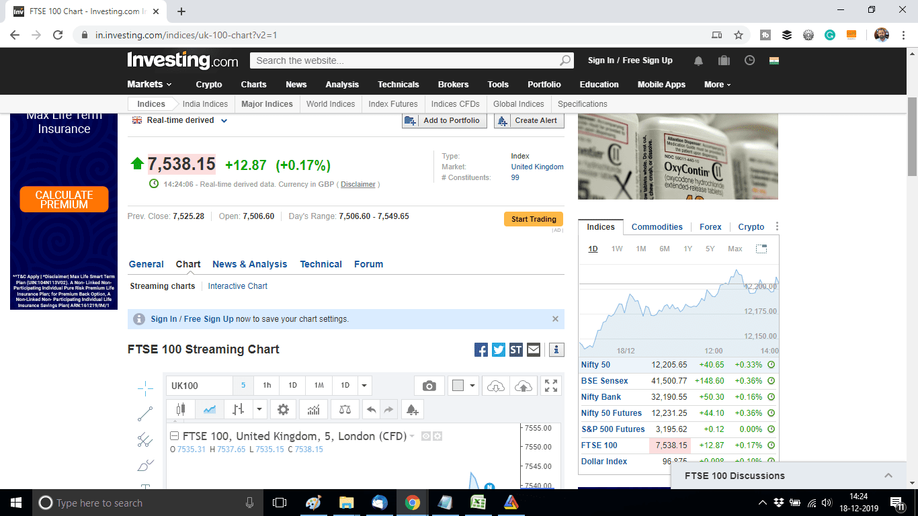
Task: Expand the Real-time derived data source dropdown
Action: point(224,121)
